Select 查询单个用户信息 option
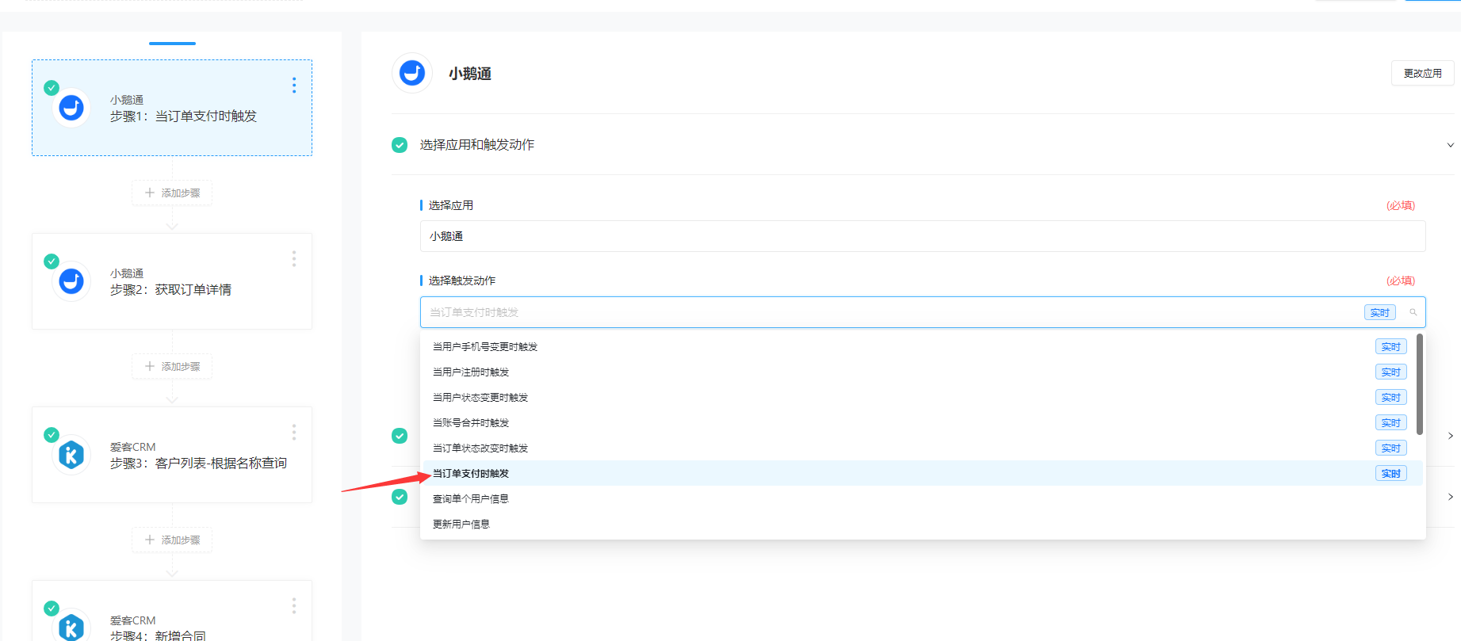The height and width of the screenshot is (641, 1461). tap(923, 499)
